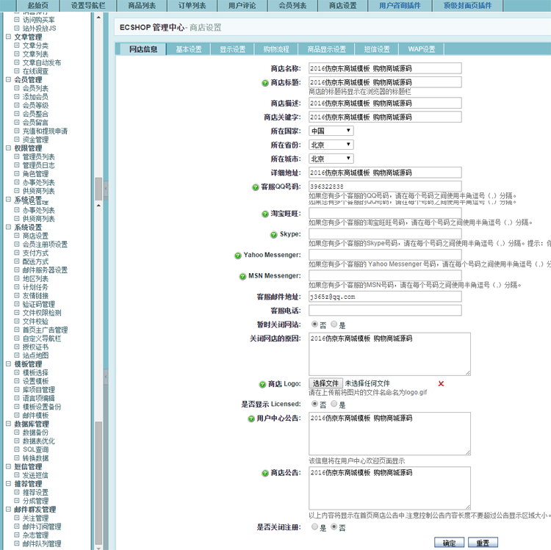This screenshot has height=550, width=551.
Task: Open 用户咨询插件 in top navigation
Action: (400, 6)
